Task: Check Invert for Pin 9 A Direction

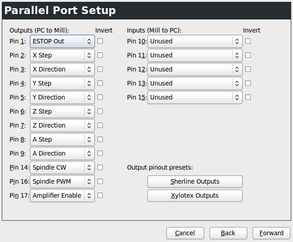Action: click(100, 153)
